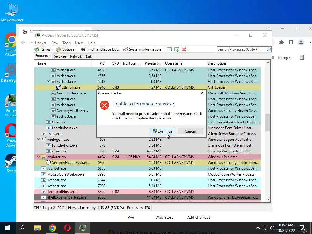Switch to the Network tab
This screenshot has height=234, width=312.
point(76,56)
